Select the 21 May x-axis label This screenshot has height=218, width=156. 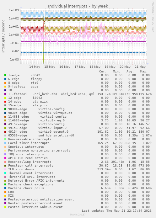pyautogui.click(x=140, y=67)
